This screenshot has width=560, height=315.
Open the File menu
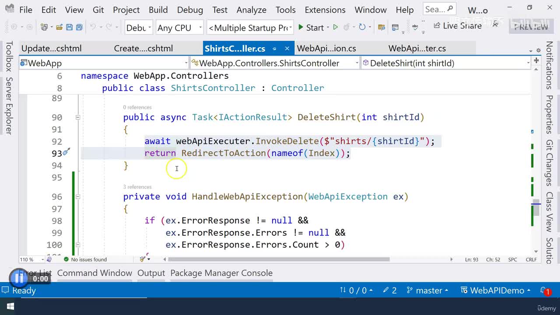click(x=26, y=10)
